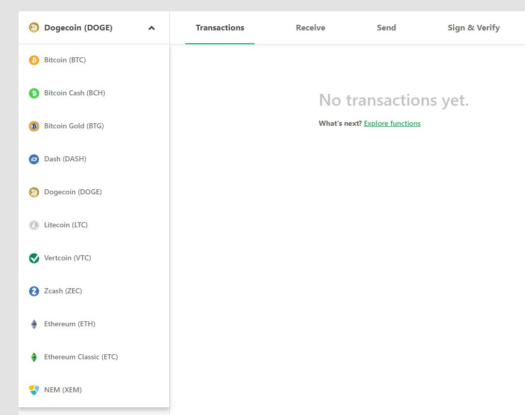Image resolution: width=525 pixels, height=415 pixels.
Task: Select Zcash (ZEC) label
Action: [x=63, y=291]
